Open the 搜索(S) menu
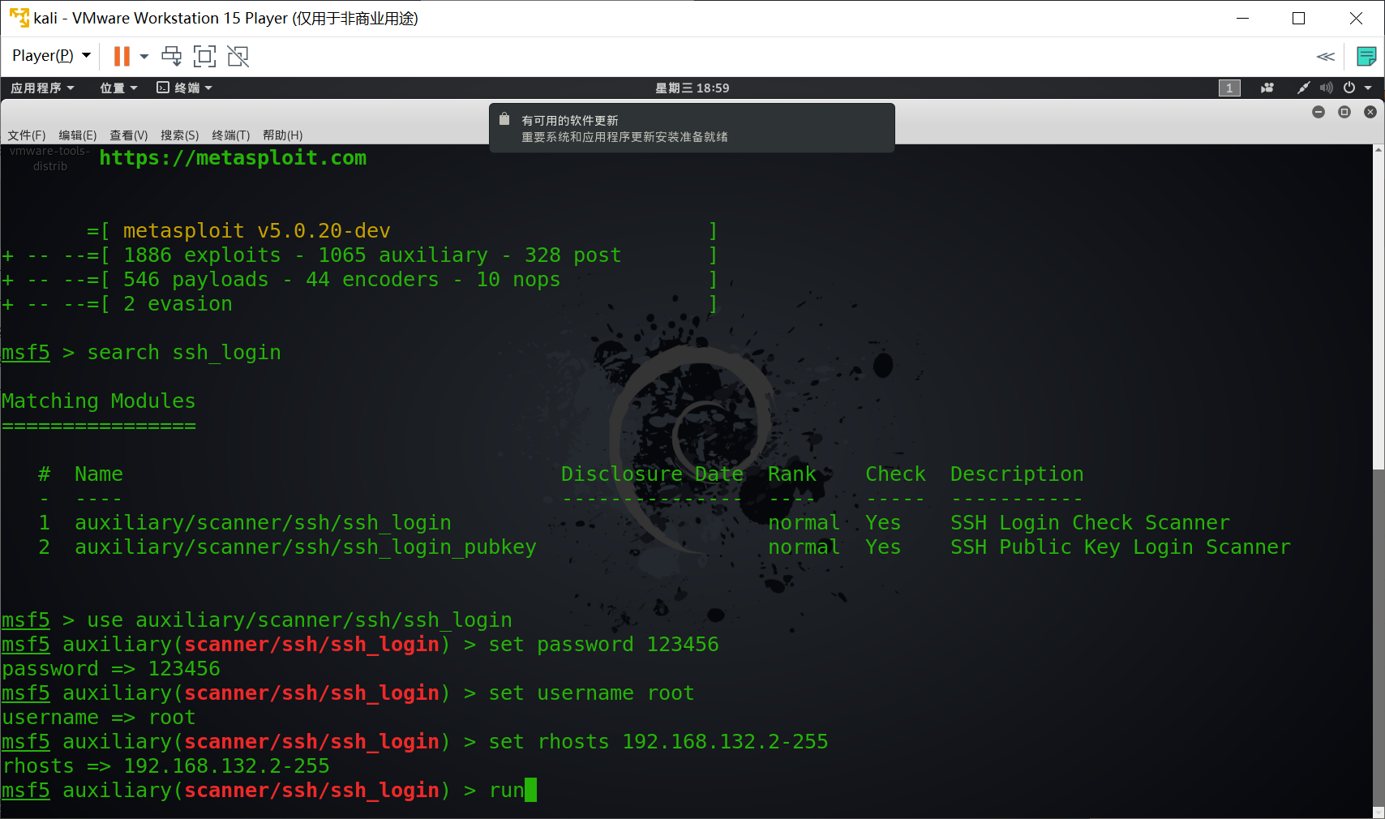The image size is (1385, 819). [x=179, y=135]
